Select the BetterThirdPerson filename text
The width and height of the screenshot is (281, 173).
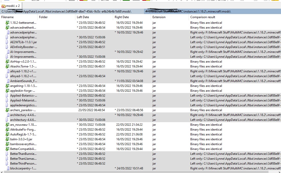[x=23, y=163]
